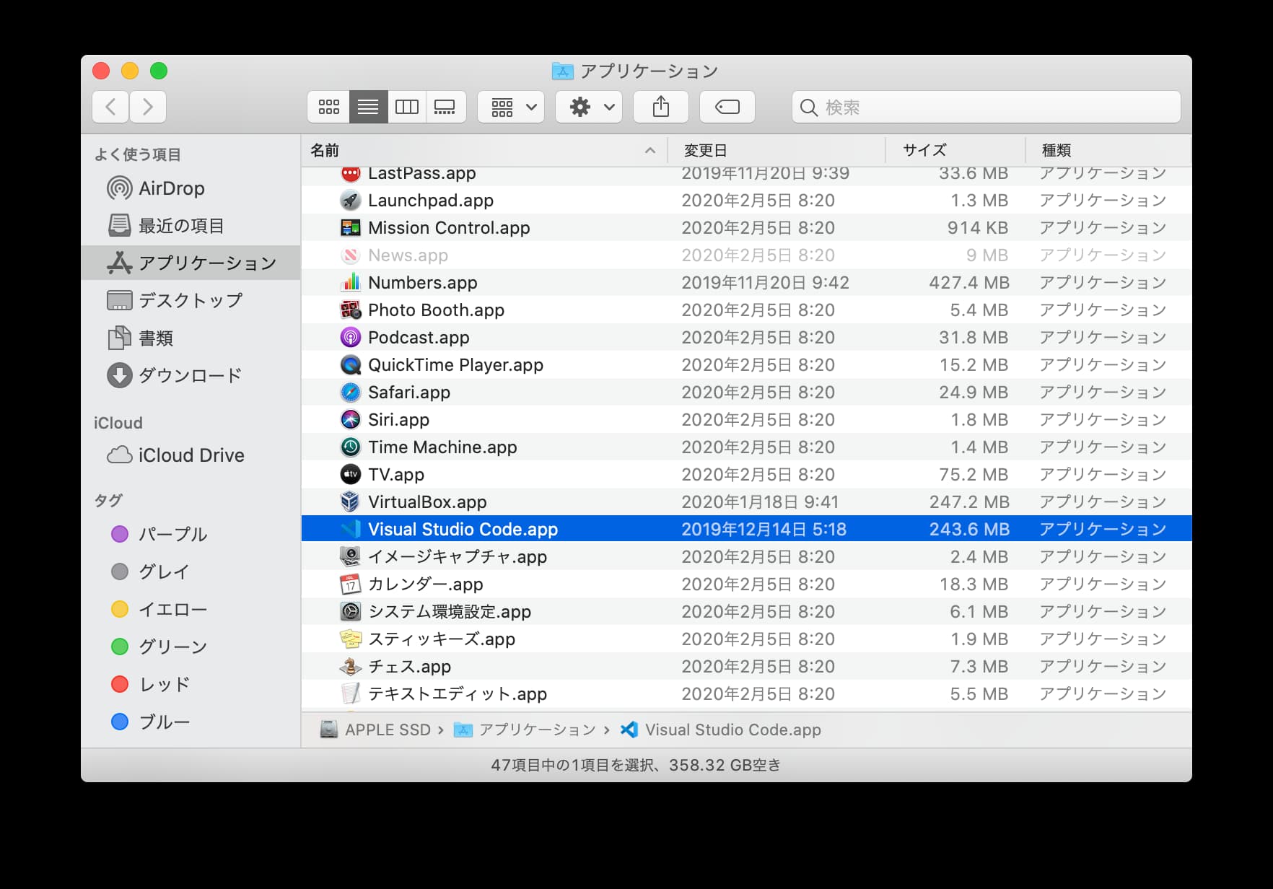
Task: Select the Time Machine.app icon
Action: [350, 447]
